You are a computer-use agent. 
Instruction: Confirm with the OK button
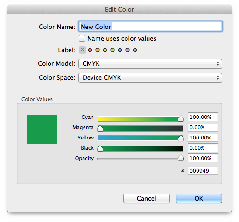pyautogui.click(x=199, y=198)
